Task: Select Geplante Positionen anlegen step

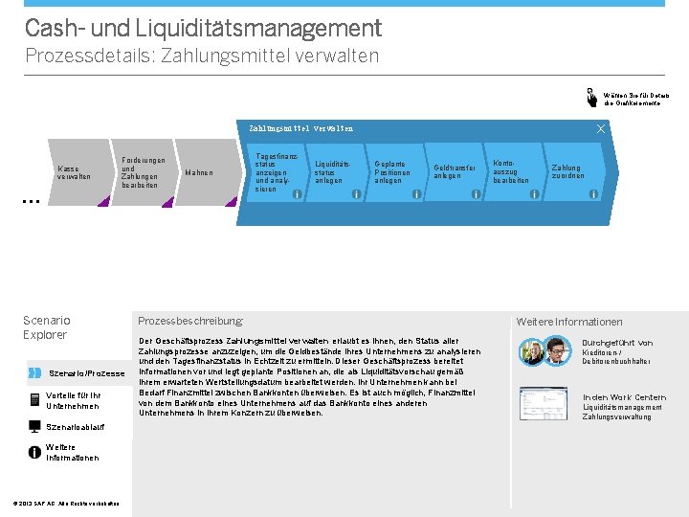Action: coord(394,172)
